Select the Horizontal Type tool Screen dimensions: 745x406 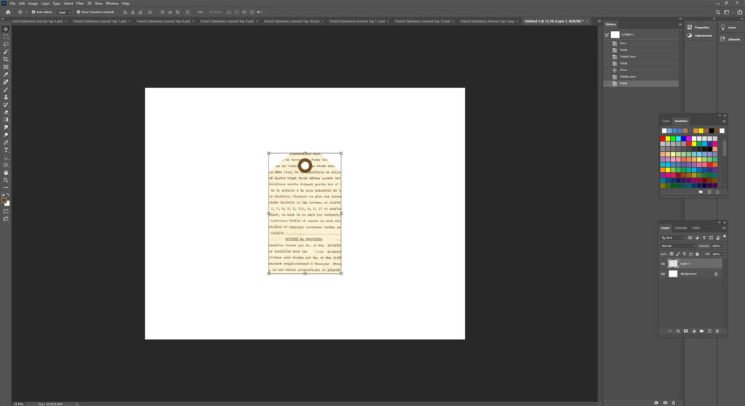pyautogui.click(x=7, y=150)
